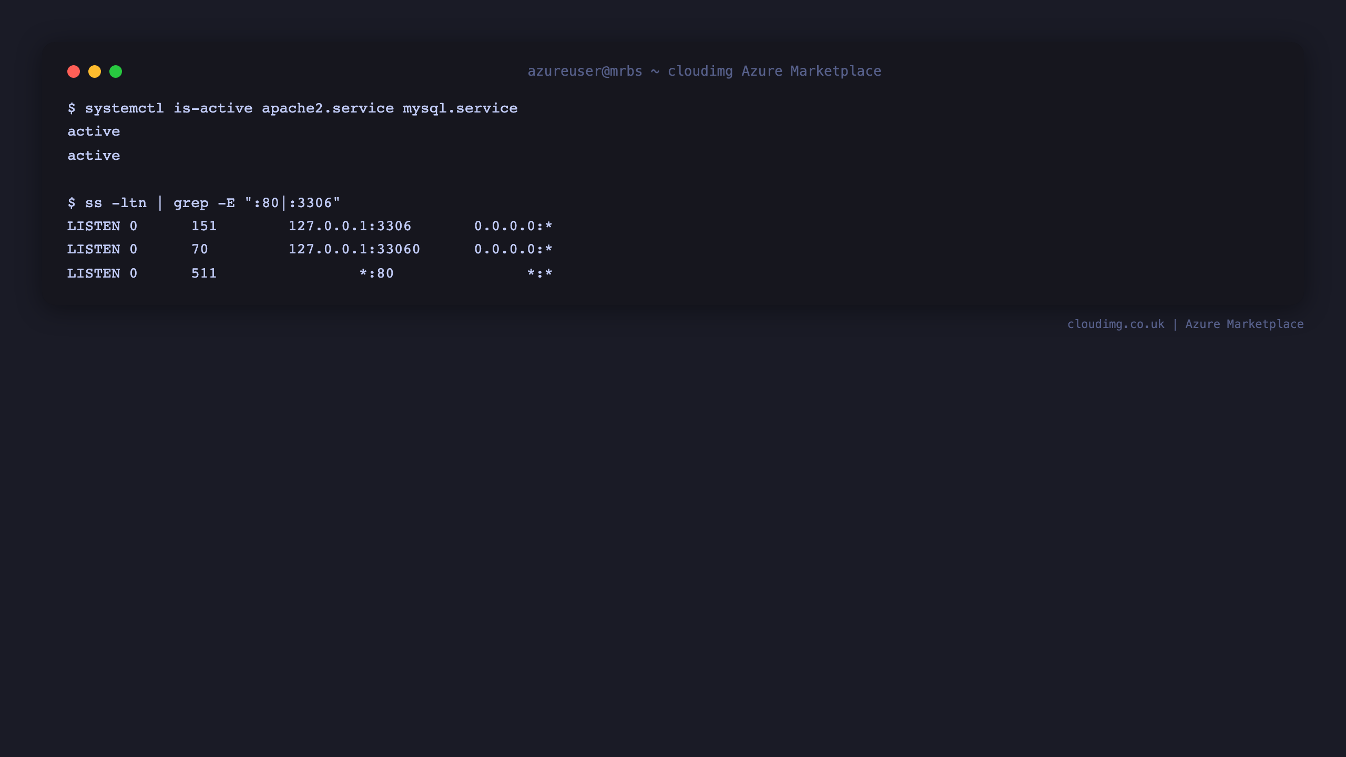Click the 'cloudimg.co.uk | Azure Marketplace' footer text
The height and width of the screenshot is (757, 1346).
[x=1186, y=324]
